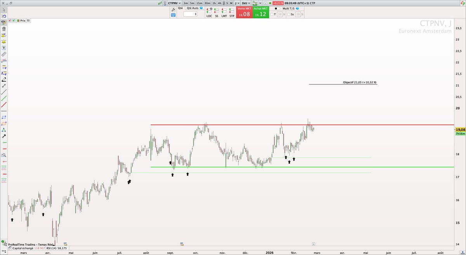Enable the Ss checkbox
The height and width of the screenshot is (255, 466).
coord(289,14)
